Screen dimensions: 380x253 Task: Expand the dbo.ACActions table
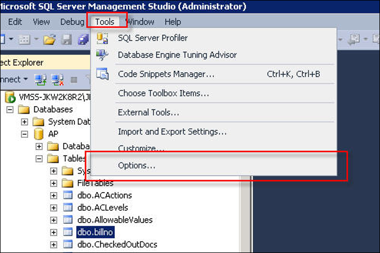tap(54, 195)
